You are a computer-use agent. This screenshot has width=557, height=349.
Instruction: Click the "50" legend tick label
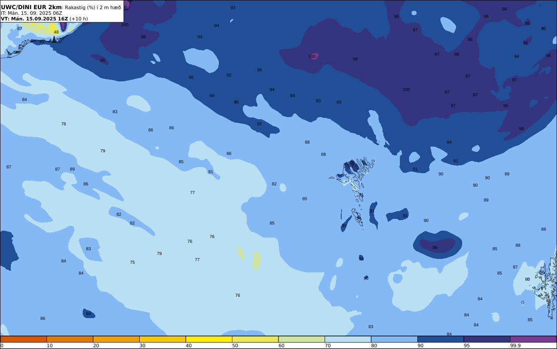pos(235,346)
